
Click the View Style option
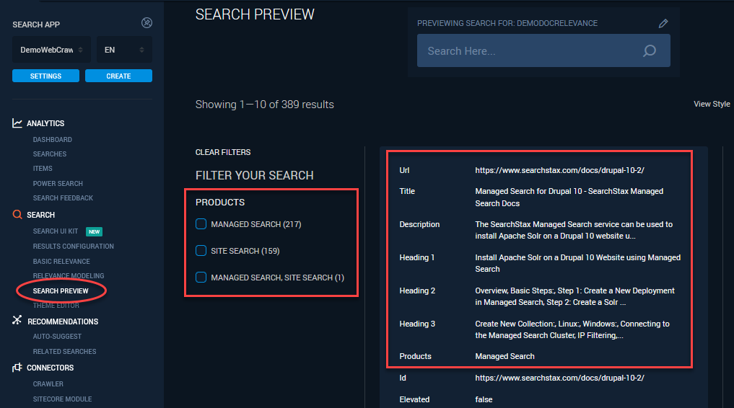[x=712, y=104]
